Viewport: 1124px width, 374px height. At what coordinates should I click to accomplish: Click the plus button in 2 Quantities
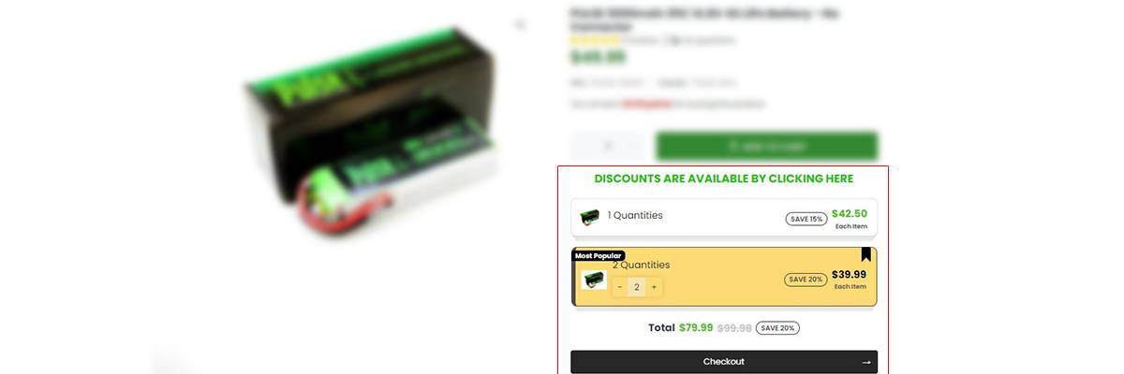click(654, 287)
